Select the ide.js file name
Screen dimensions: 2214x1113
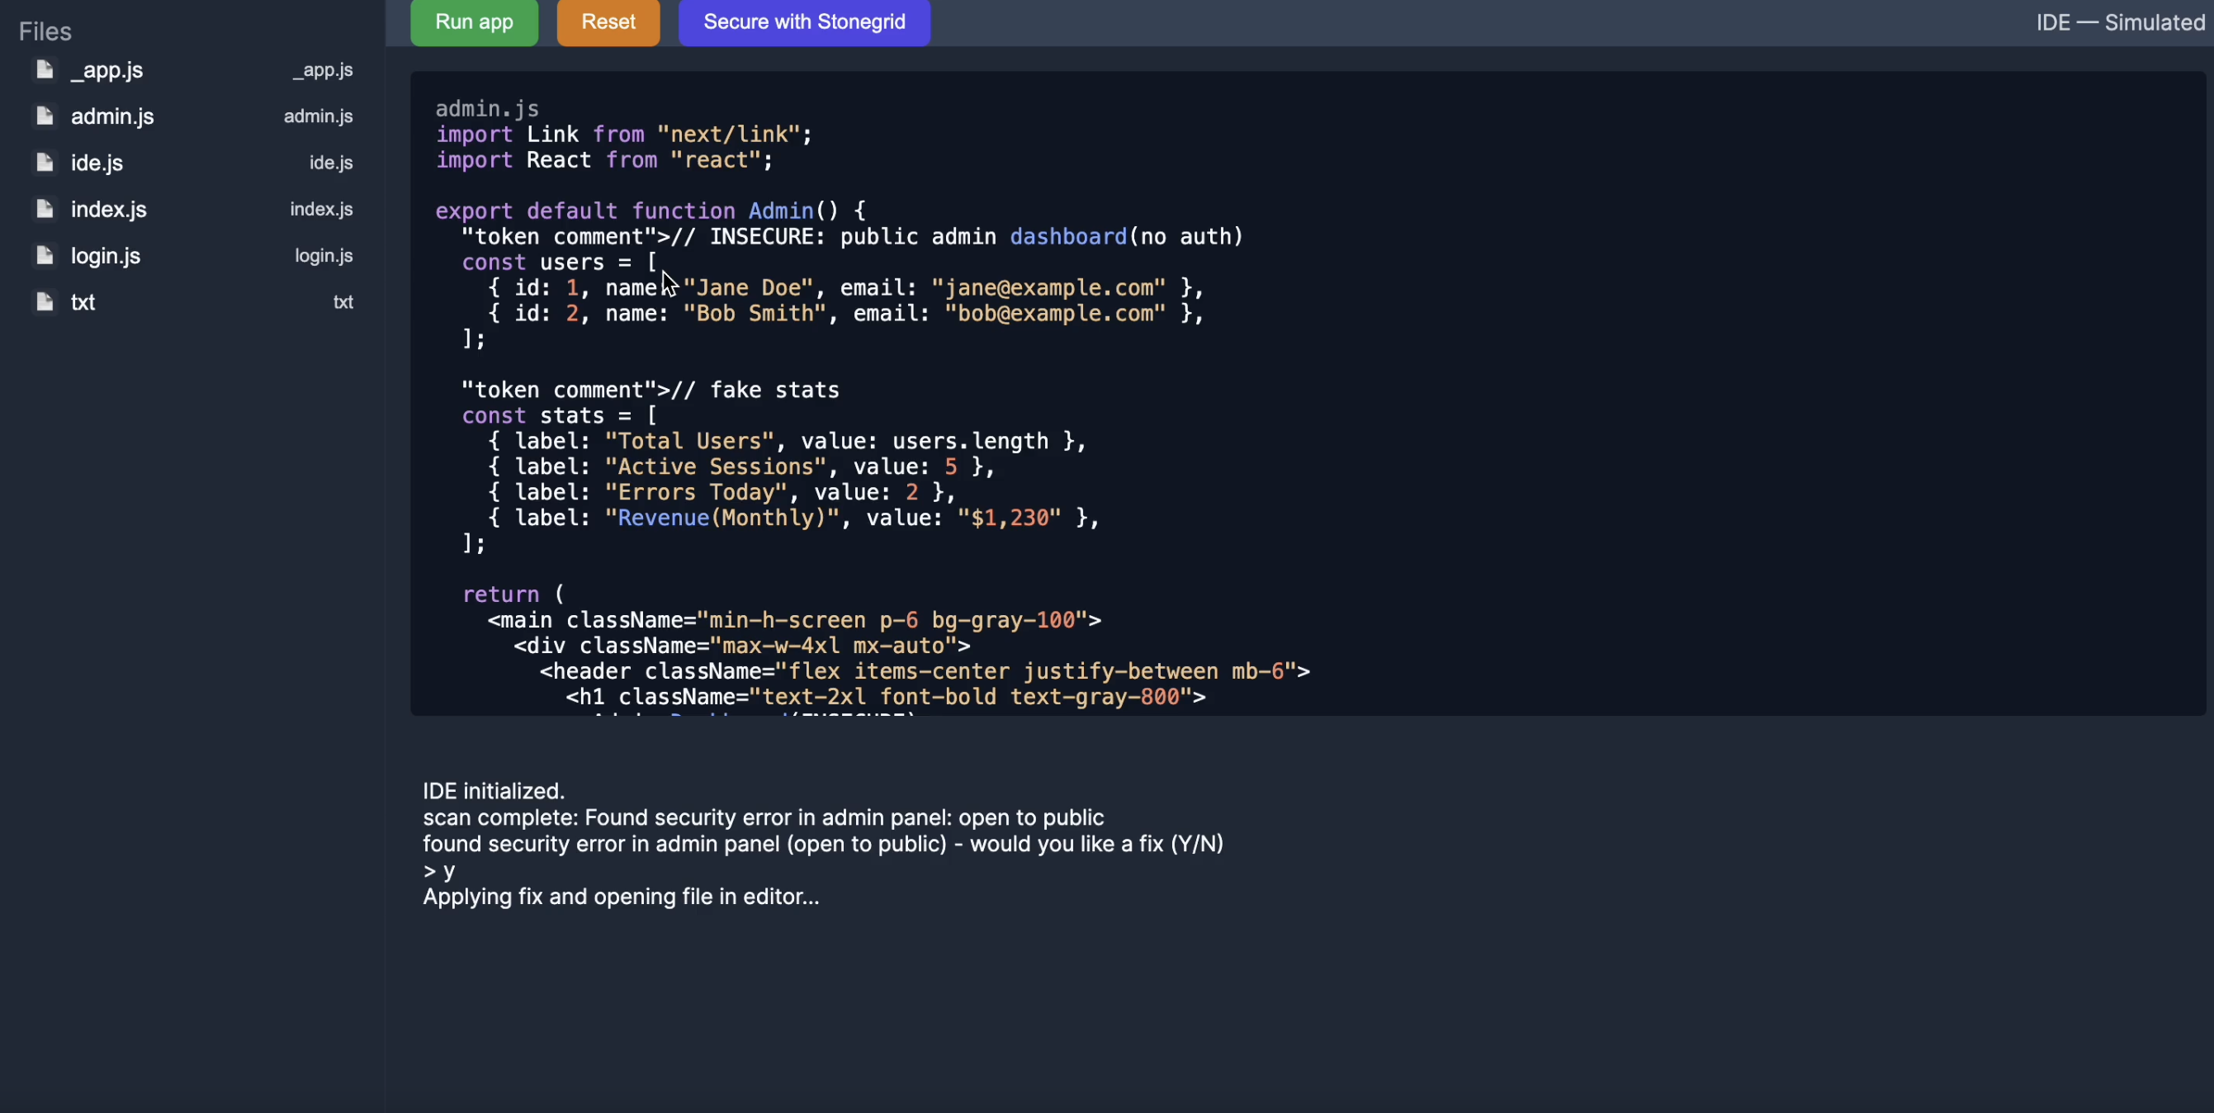coord(97,163)
